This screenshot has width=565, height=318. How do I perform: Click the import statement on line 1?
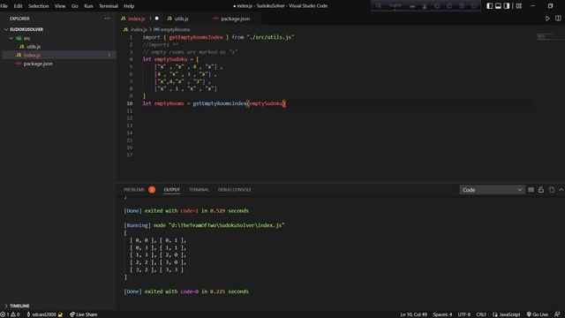pos(218,37)
